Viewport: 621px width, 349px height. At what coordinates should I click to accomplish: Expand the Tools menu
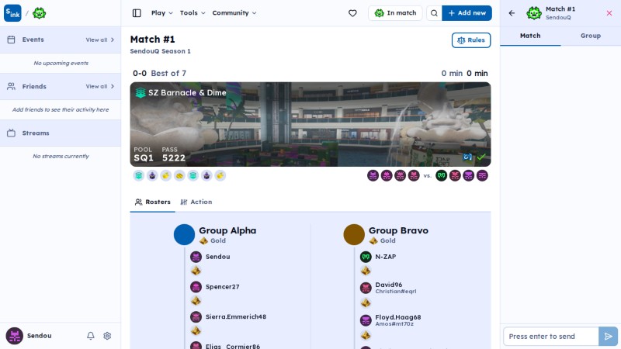pyautogui.click(x=193, y=13)
